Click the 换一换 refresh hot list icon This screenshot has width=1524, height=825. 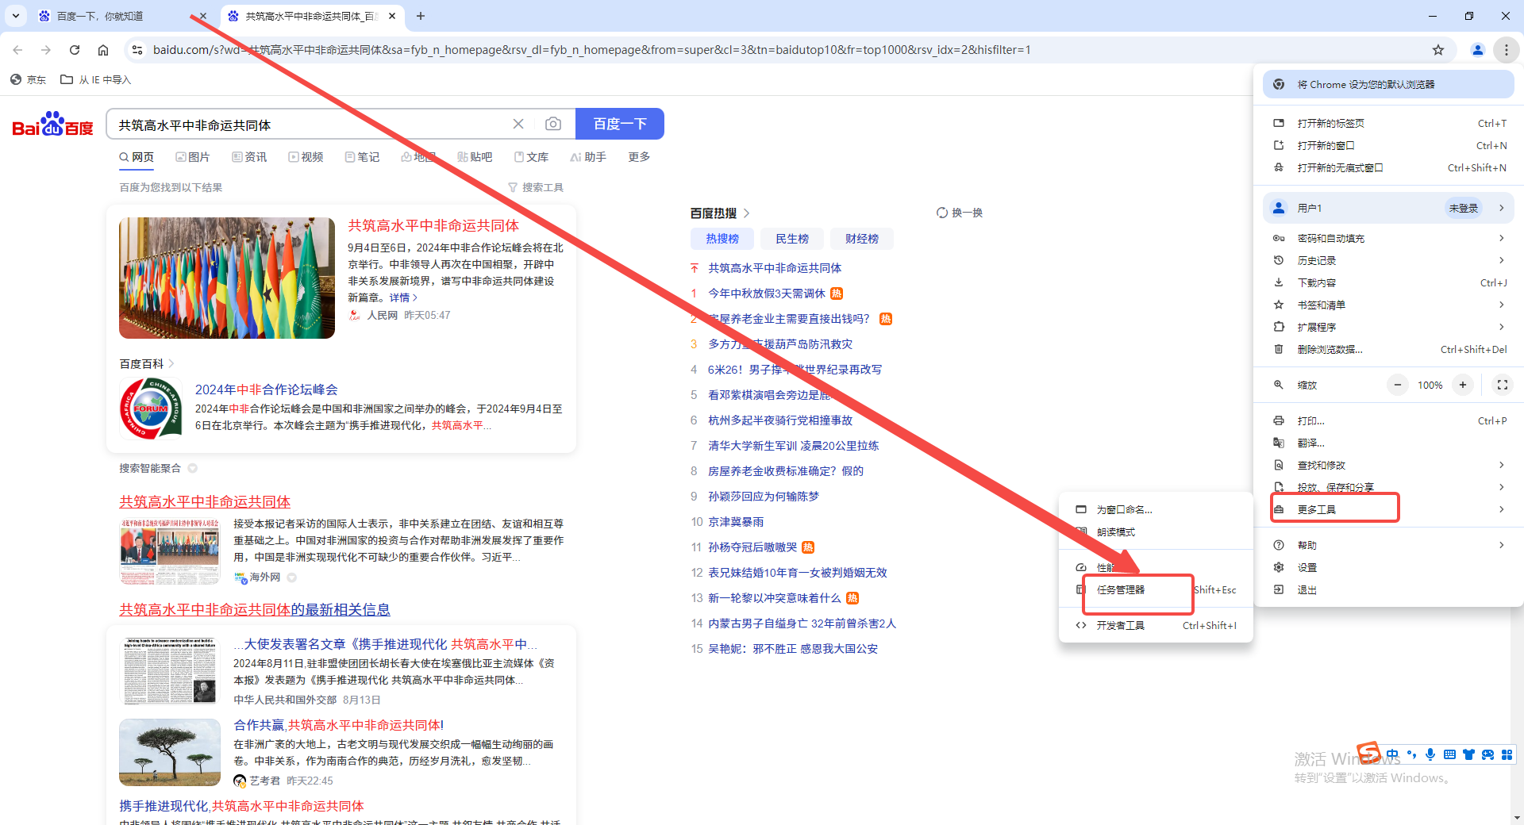(x=942, y=213)
